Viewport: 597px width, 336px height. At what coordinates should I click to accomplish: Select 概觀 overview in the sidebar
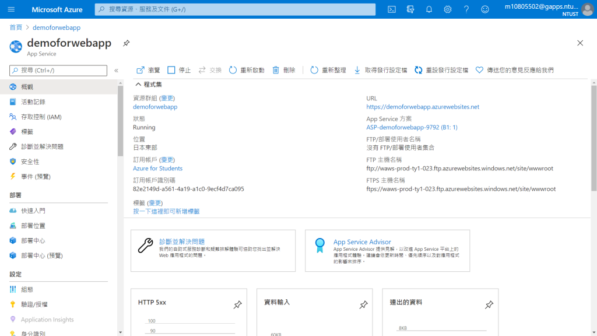(59, 87)
